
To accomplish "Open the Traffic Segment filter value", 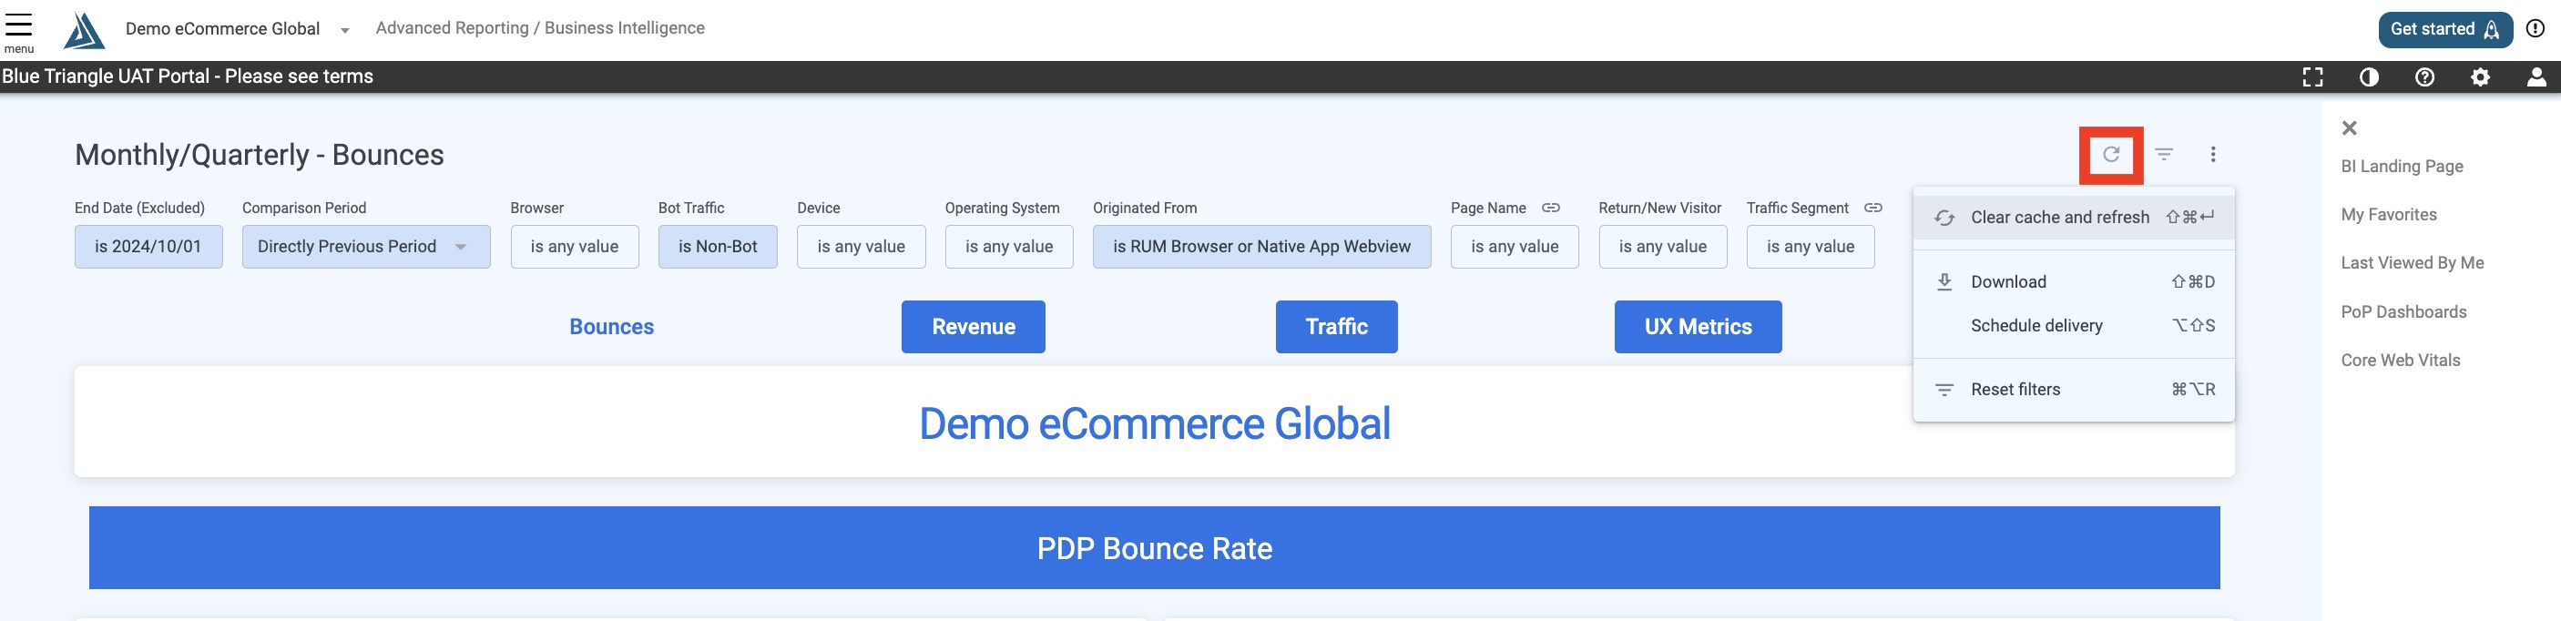I will (x=1811, y=248).
